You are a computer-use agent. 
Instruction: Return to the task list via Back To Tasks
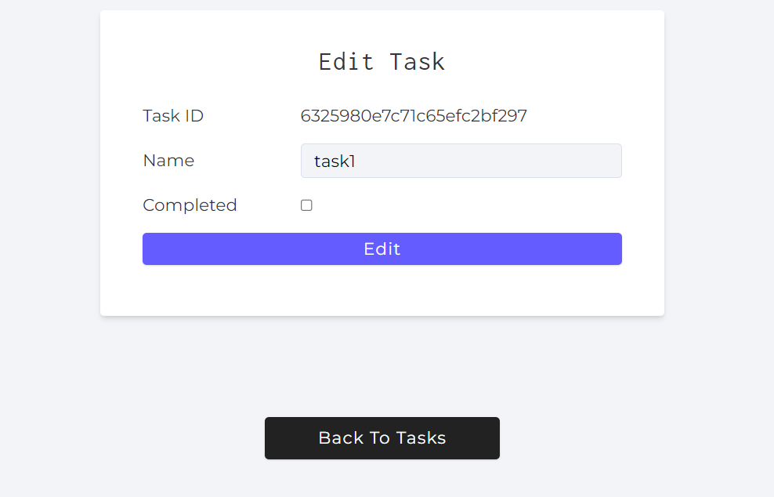(382, 438)
